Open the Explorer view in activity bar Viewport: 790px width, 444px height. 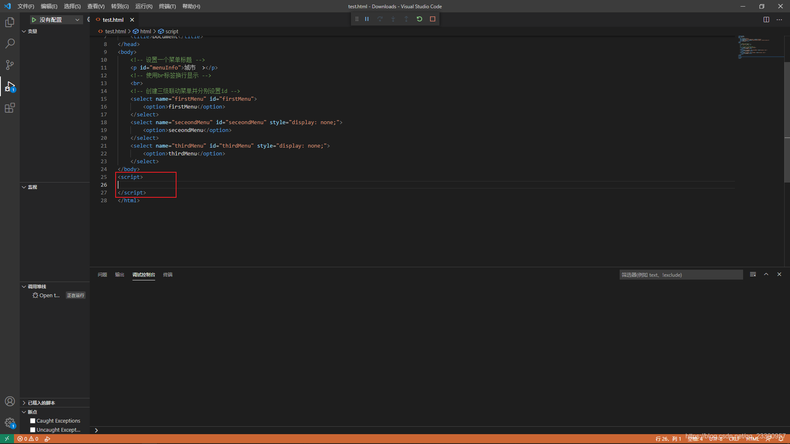[10, 22]
